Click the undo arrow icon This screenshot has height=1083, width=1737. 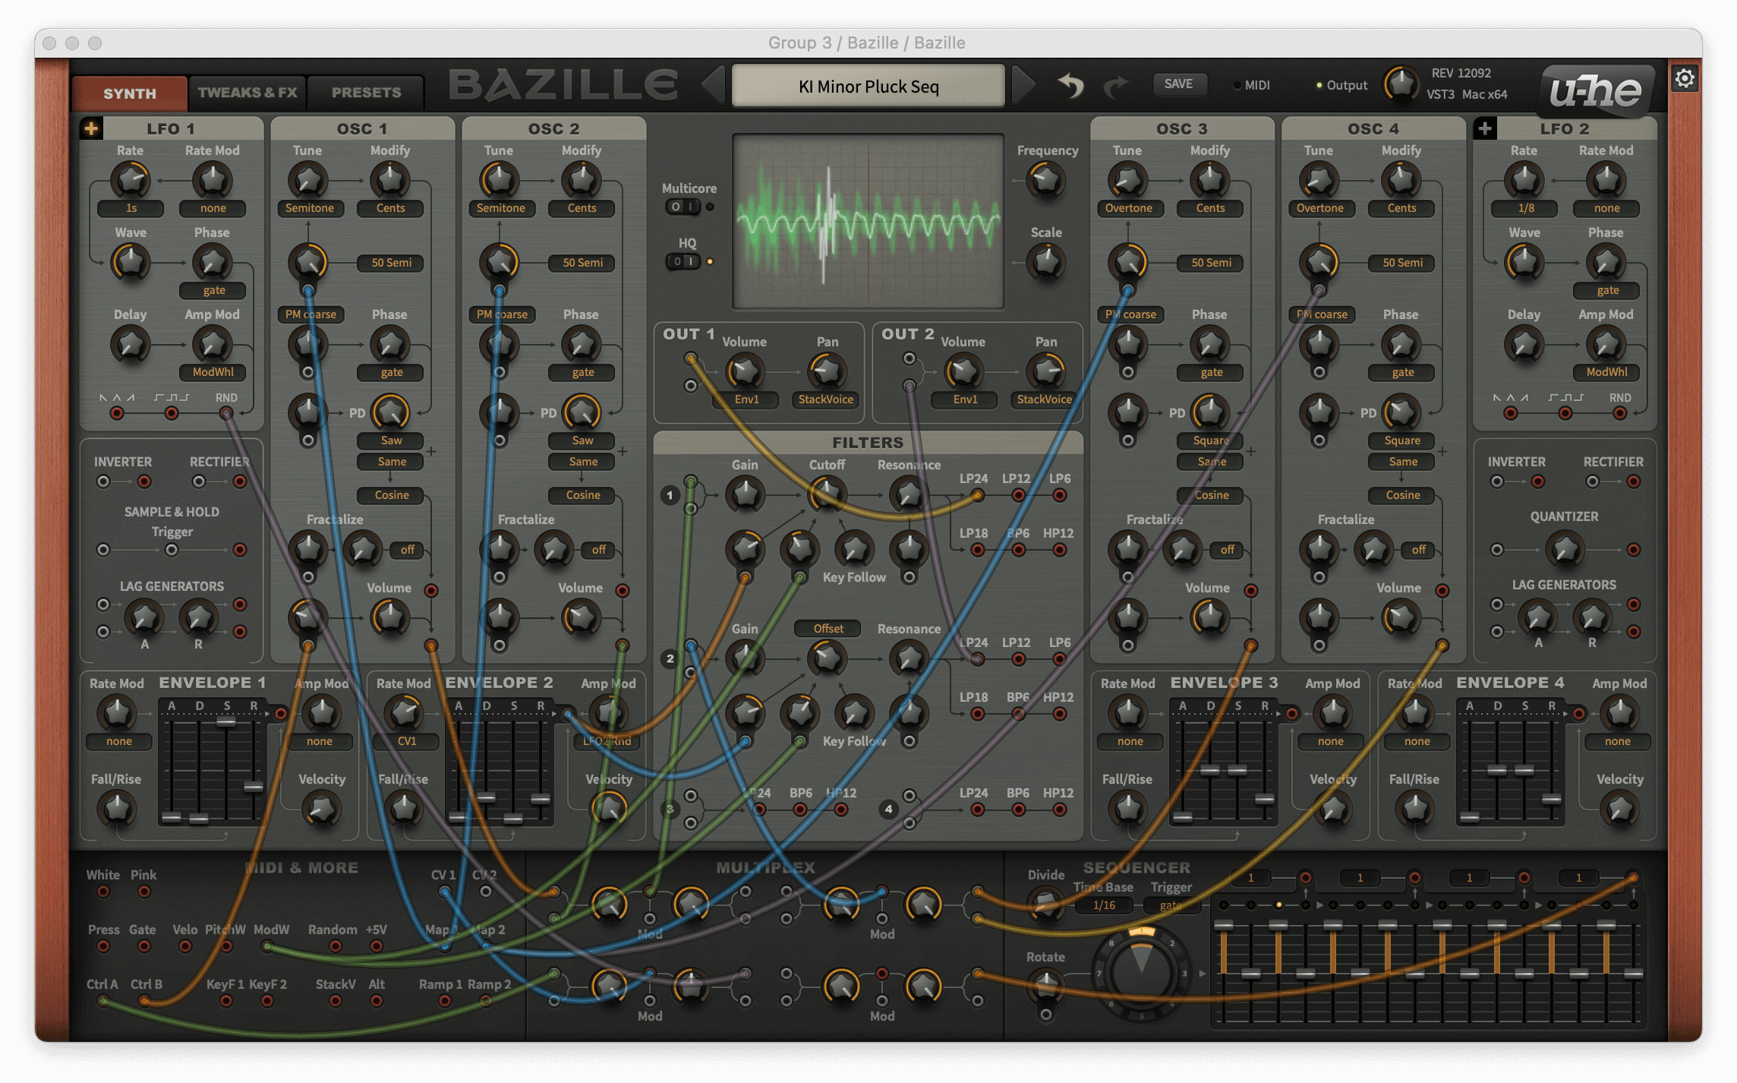click(1070, 85)
